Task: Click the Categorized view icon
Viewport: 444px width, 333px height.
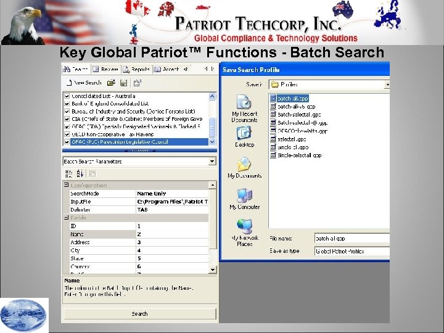Action: [68, 173]
